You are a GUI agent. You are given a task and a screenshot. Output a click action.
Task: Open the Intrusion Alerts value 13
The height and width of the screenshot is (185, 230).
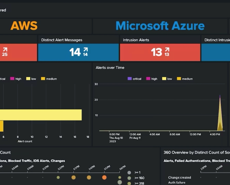(157, 52)
